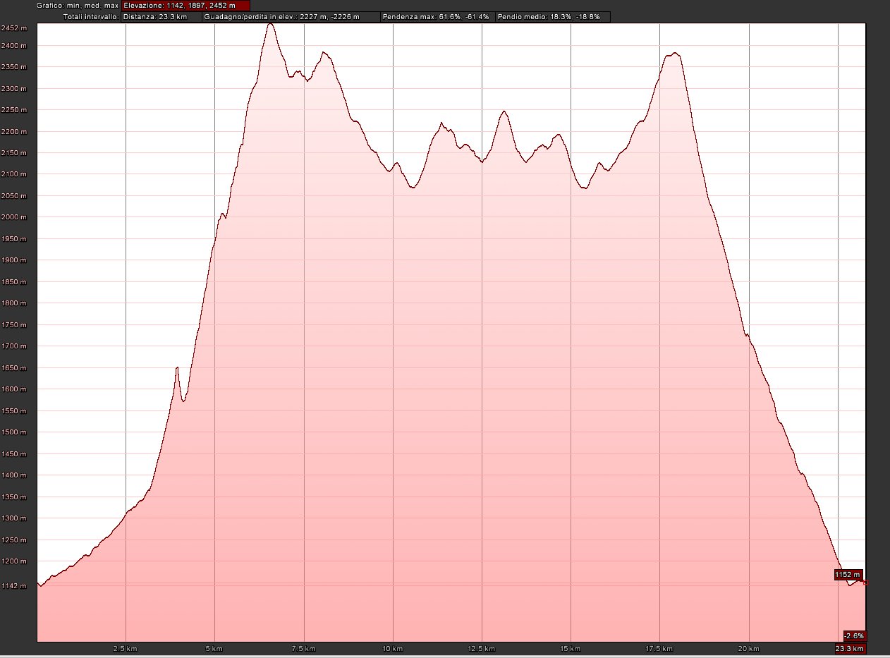Click the 10 km x-axis tick label
This screenshot has width=890, height=658.
coord(392,648)
